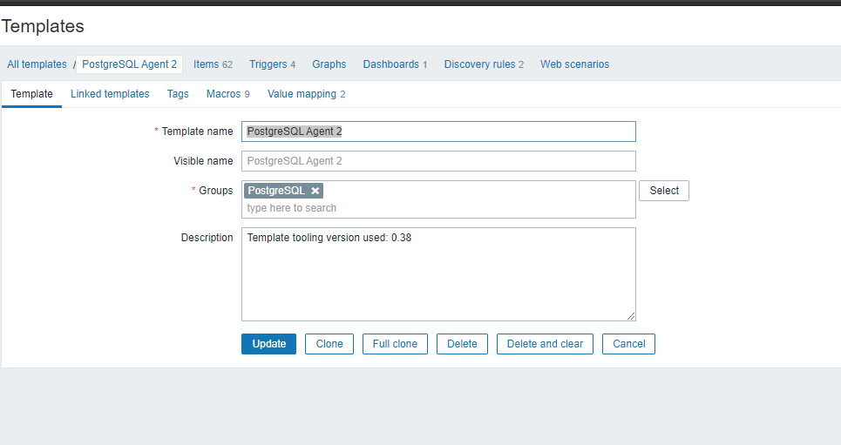The image size is (841, 445).
Task: Click the Templates page heading
Action: pyautogui.click(x=43, y=26)
